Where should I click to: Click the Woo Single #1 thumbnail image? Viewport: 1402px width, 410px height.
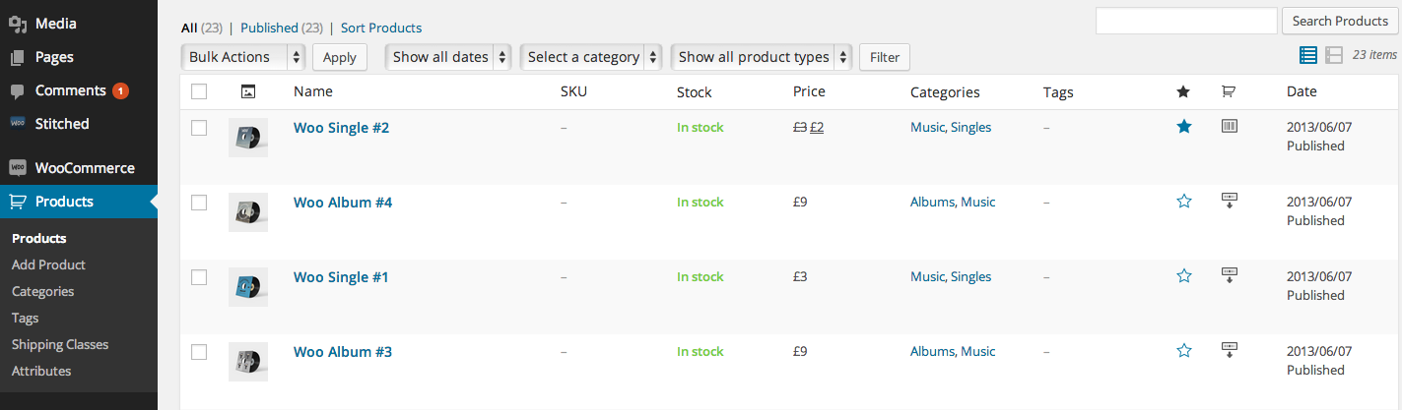coord(247,287)
